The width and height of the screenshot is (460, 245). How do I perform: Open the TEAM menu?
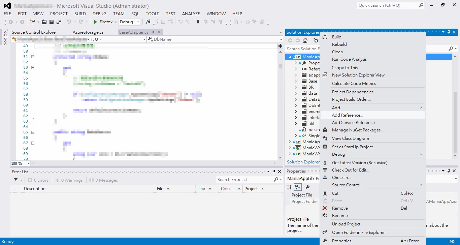click(119, 13)
